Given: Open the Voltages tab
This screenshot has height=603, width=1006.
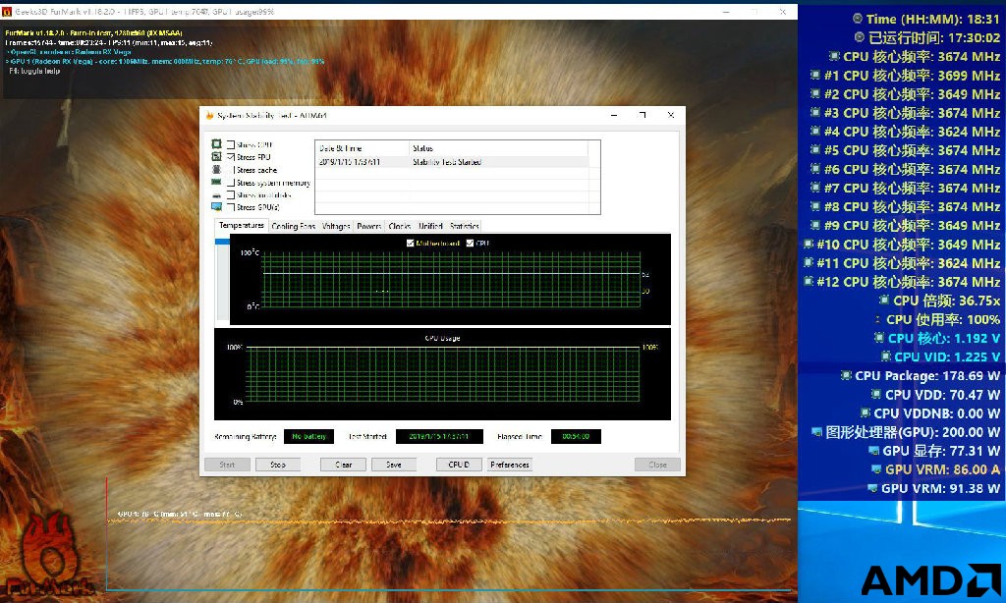Looking at the screenshot, I should point(336,226).
